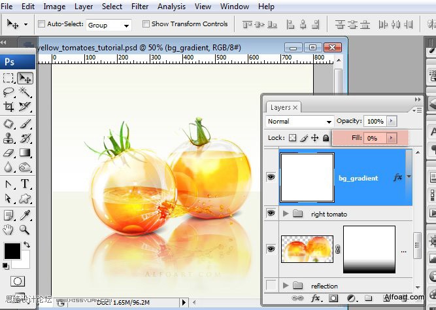
Task: Select the Crop tool
Action: pyautogui.click(x=8, y=107)
